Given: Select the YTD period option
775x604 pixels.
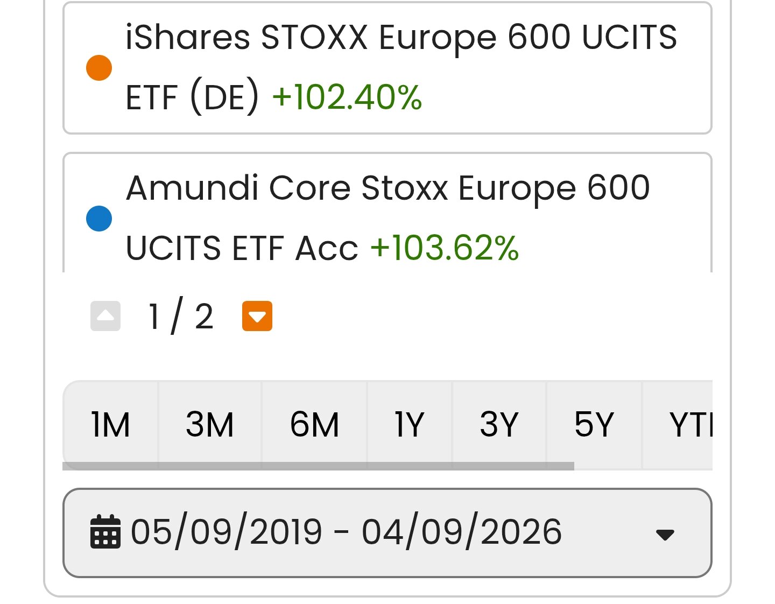Looking at the screenshot, I should (678, 424).
